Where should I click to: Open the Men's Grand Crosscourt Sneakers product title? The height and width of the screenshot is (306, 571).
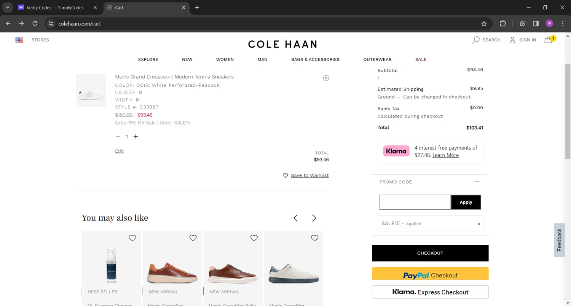(174, 77)
